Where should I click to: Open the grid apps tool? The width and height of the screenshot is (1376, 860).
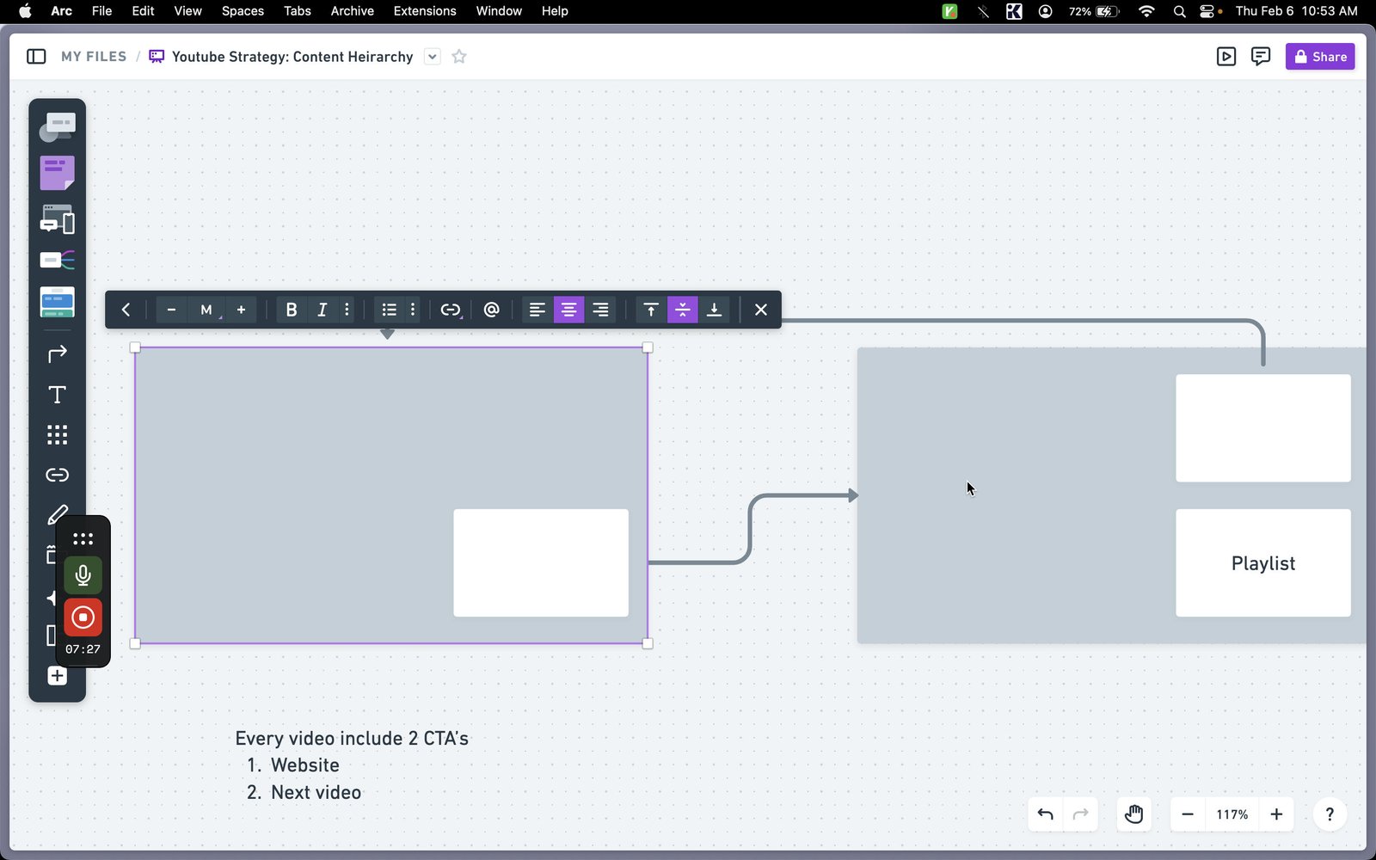[57, 435]
